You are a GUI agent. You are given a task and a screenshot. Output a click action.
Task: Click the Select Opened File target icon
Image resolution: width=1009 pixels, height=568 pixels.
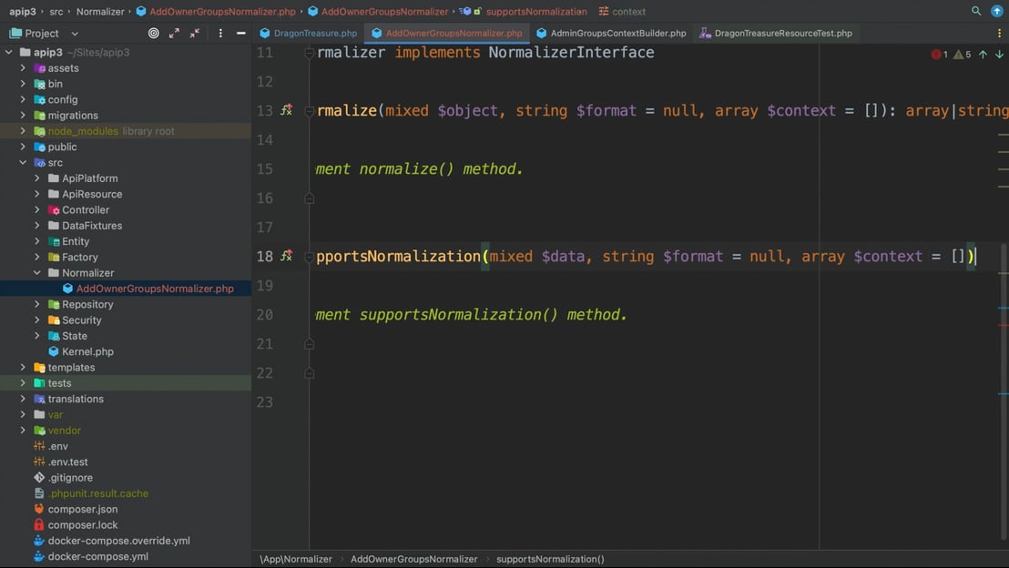tap(153, 33)
